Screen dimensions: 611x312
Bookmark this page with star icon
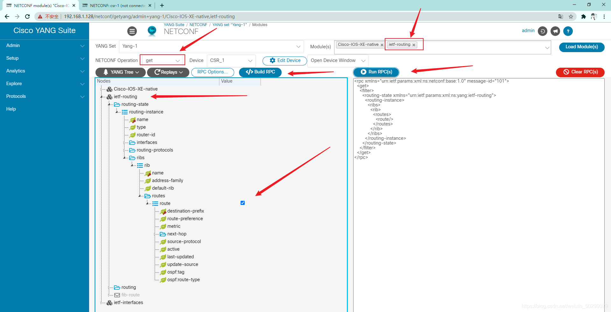(x=571, y=17)
